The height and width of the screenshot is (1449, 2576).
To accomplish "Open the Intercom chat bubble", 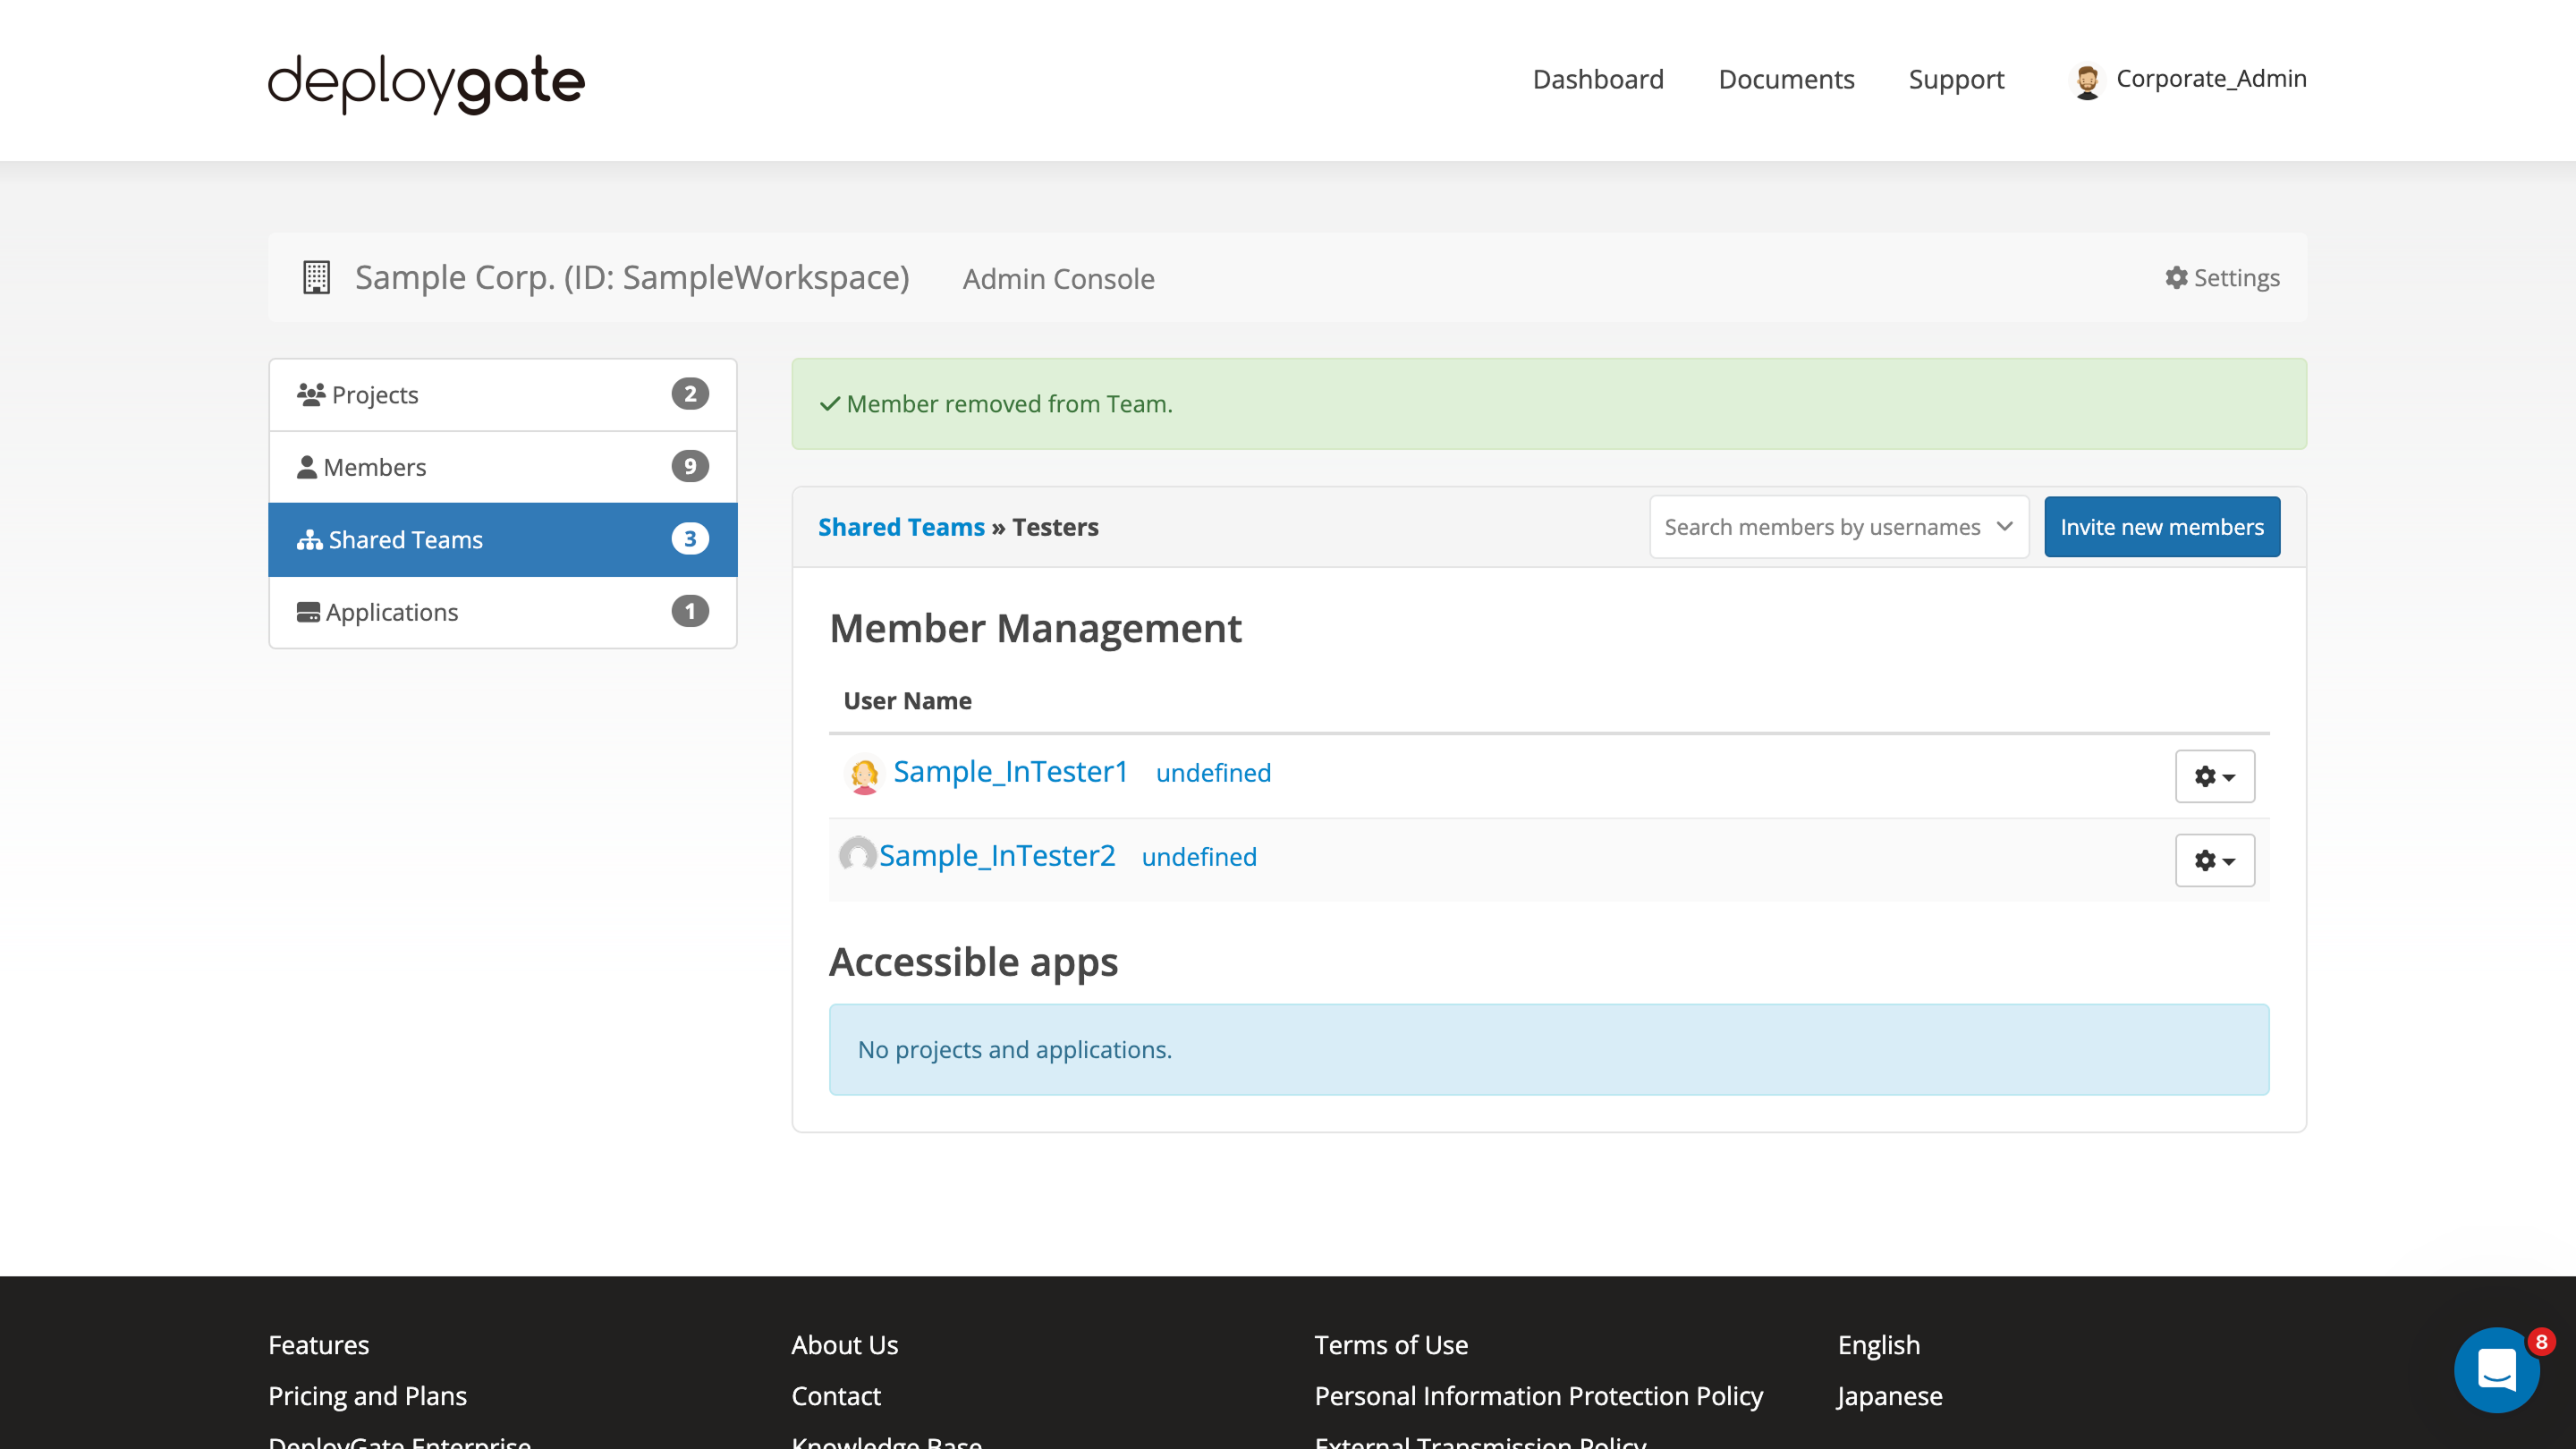I will pos(2497,1370).
